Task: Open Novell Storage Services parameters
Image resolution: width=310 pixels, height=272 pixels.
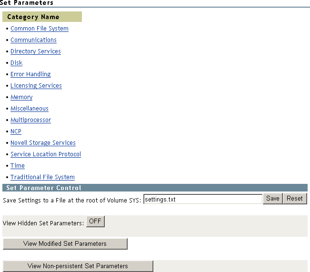Action: (x=43, y=143)
